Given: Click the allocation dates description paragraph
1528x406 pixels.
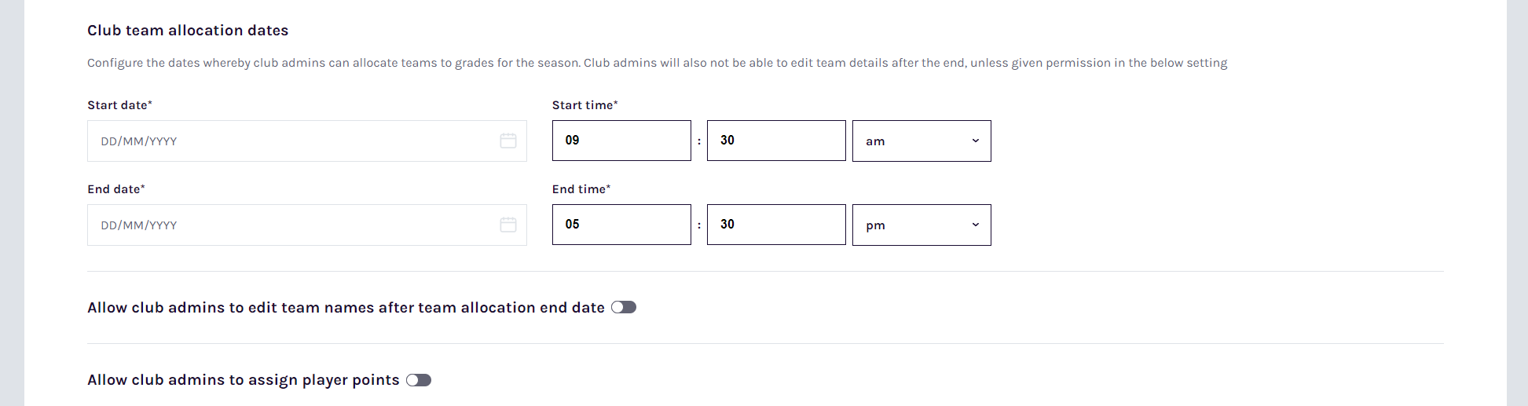Looking at the screenshot, I should (657, 63).
